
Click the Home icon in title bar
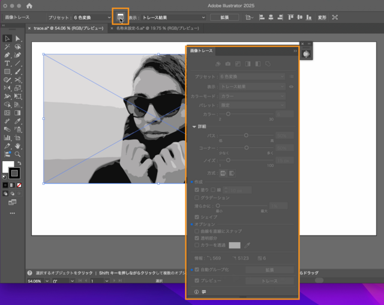click(29, 5)
